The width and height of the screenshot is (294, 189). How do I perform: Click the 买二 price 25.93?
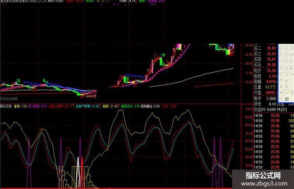[x=271, y=48]
